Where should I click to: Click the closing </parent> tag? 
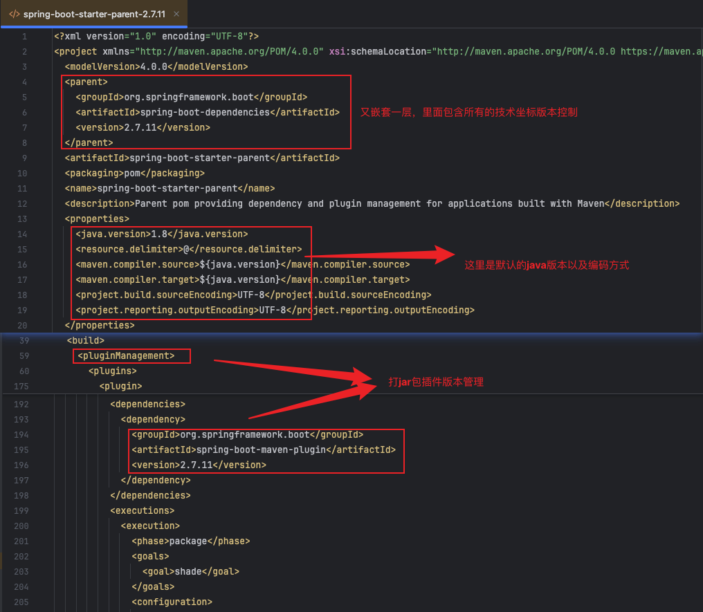(x=89, y=143)
